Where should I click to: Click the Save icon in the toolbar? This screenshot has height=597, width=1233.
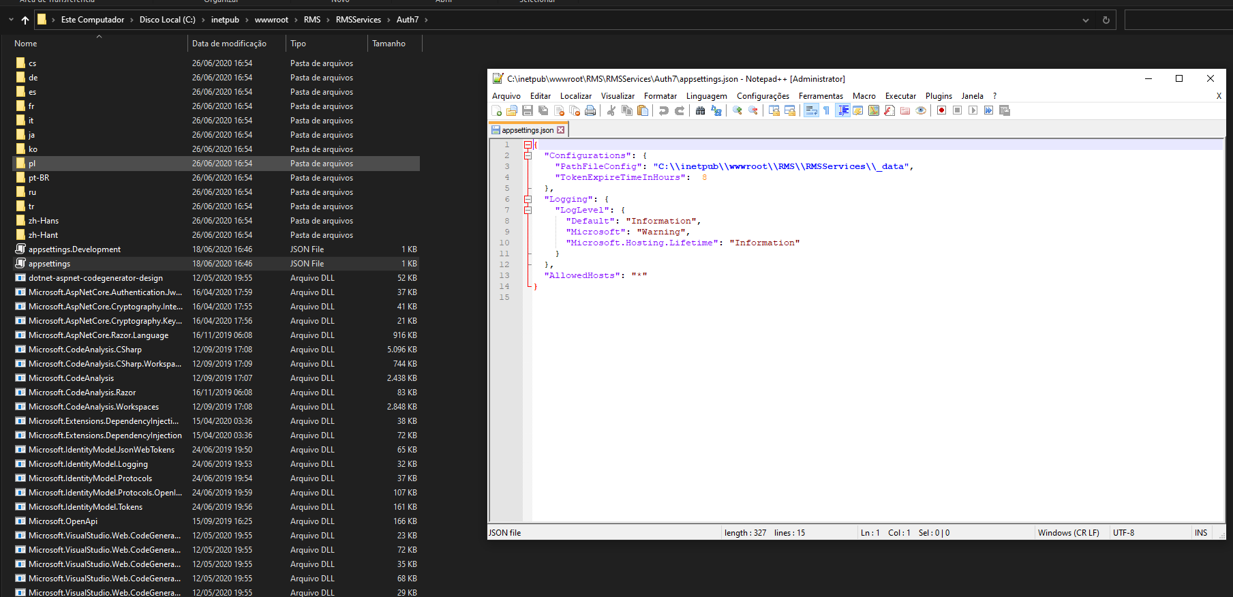tap(528, 110)
